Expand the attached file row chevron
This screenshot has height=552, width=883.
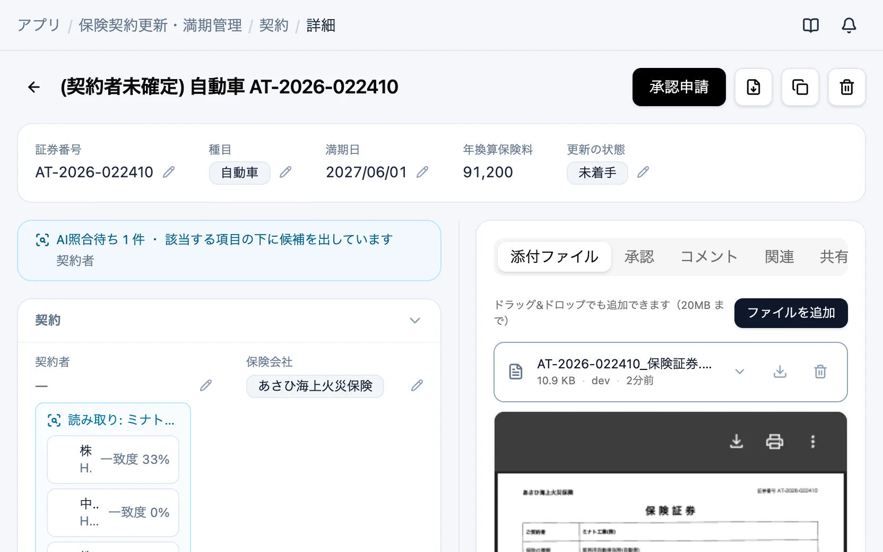tap(740, 372)
